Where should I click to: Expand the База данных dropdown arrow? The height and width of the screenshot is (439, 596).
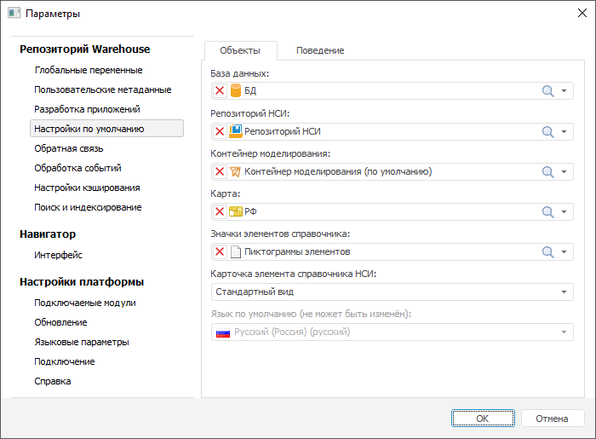click(x=564, y=91)
